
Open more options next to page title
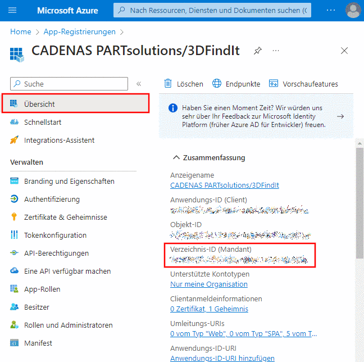coord(276,51)
